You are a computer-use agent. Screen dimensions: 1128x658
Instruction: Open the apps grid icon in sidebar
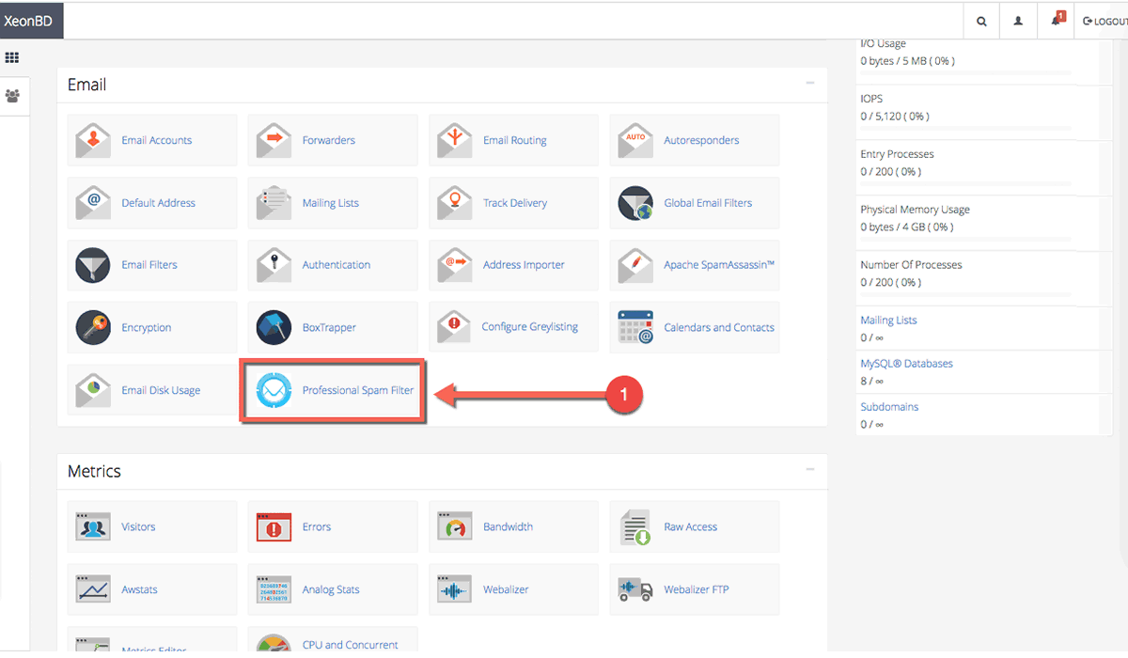point(12,58)
